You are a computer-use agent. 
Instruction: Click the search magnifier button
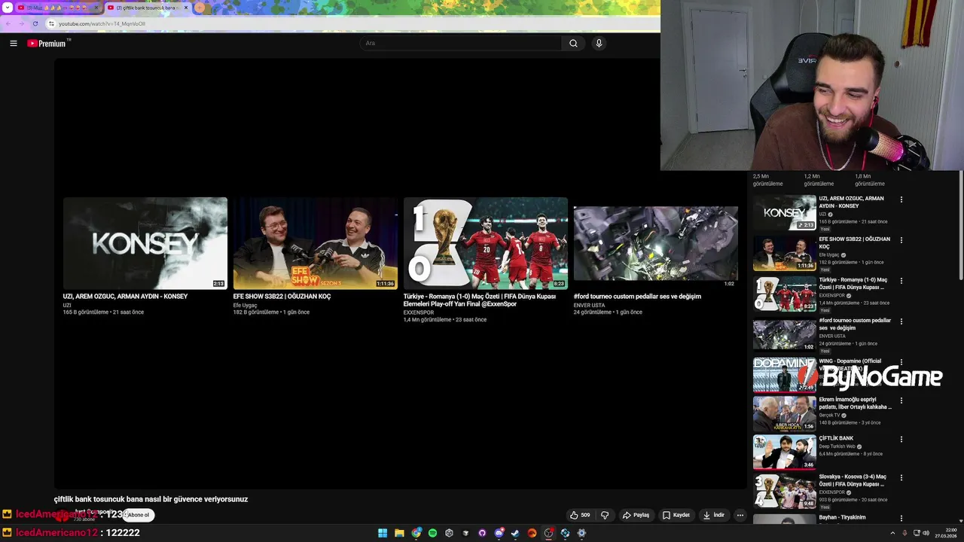573,44
